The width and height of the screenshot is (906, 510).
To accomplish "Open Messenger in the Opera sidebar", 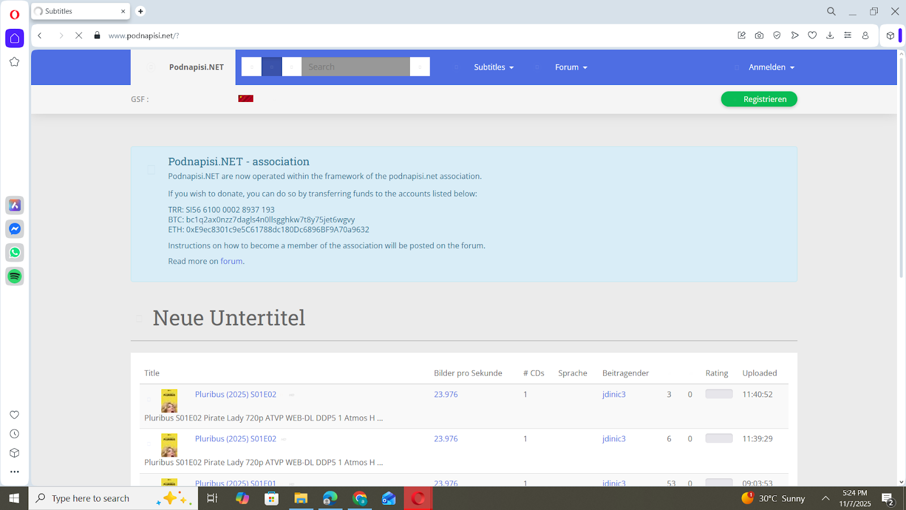I will click(x=15, y=229).
